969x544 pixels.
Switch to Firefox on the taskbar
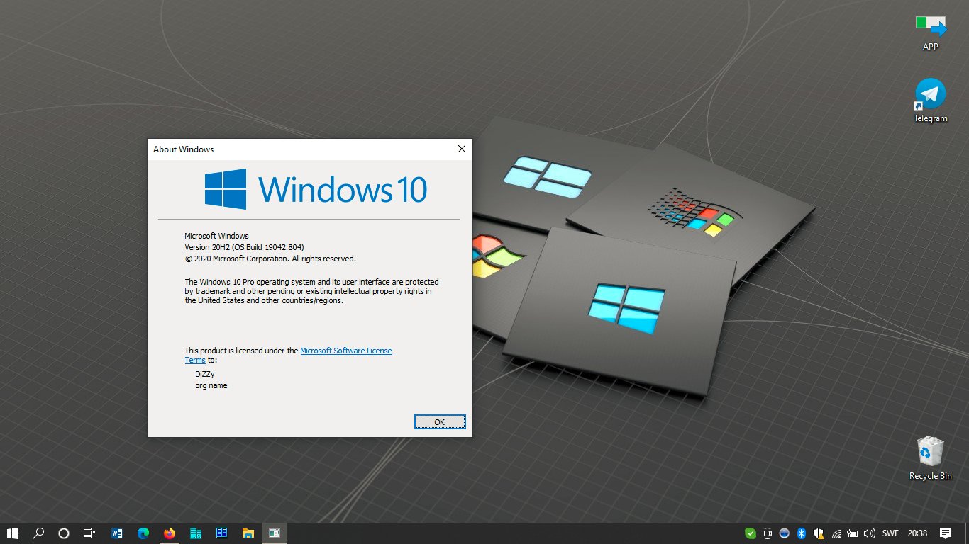pyautogui.click(x=169, y=533)
